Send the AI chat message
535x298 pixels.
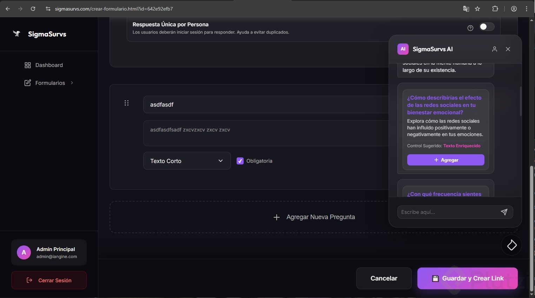point(504,212)
